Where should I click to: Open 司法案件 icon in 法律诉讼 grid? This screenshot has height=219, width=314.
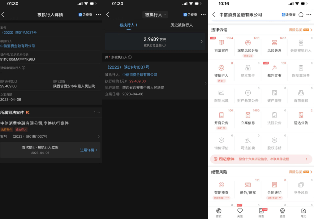pyautogui.click(x=221, y=43)
